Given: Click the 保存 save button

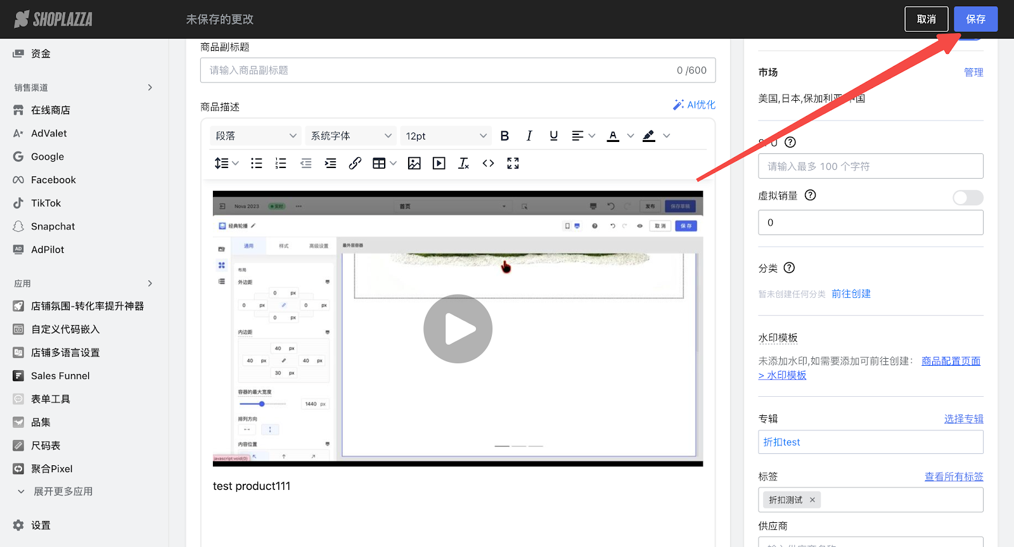Looking at the screenshot, I should (975, 19).
